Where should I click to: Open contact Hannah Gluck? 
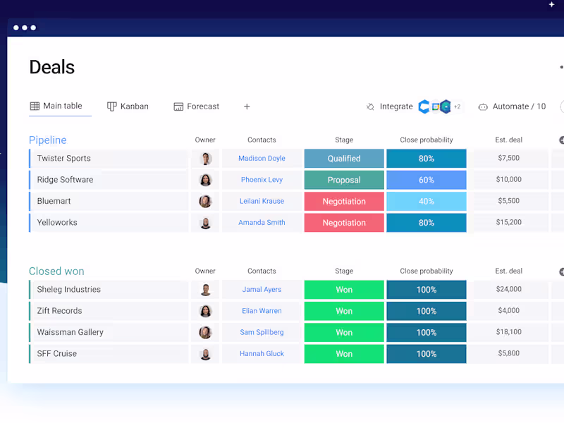tap(262, 354)
